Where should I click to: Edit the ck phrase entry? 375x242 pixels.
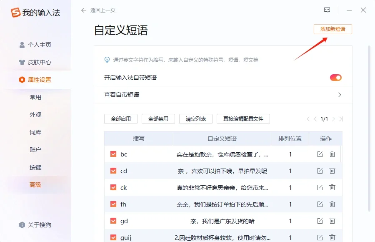(320, 187)
